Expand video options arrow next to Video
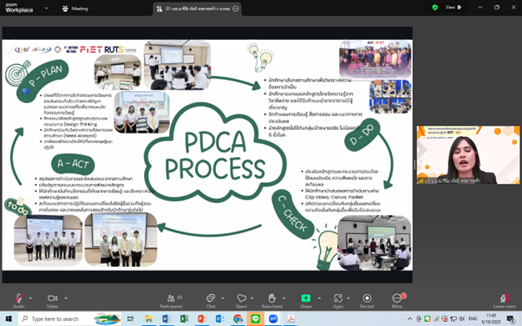Image resolution: width=522 pixels, height=326 pixels. point(66,298)
